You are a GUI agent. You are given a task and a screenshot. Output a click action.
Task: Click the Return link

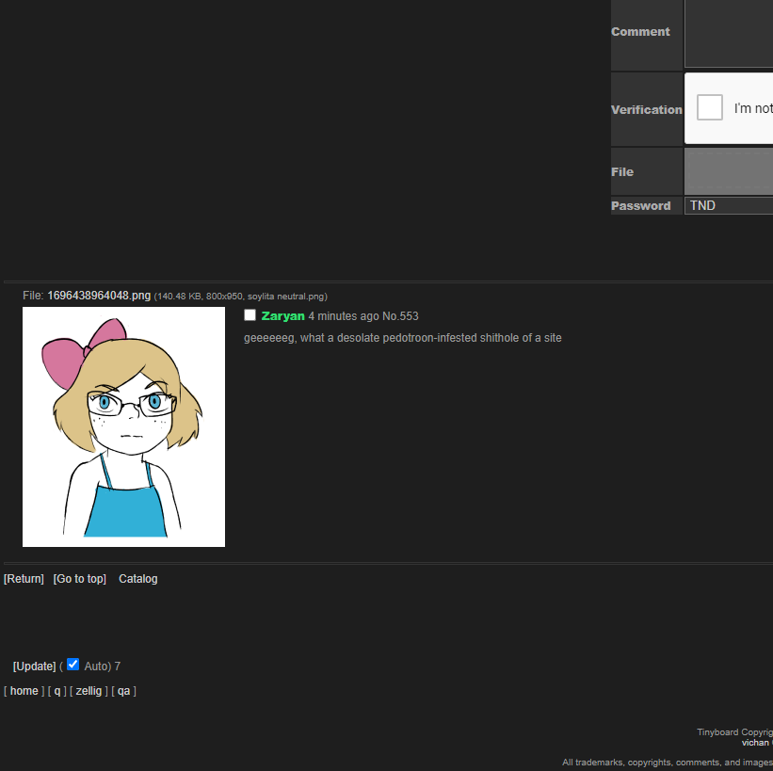pos(24,579)
